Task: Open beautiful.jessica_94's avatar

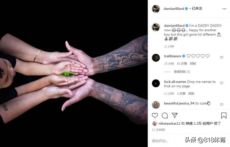Action: pyautogui.click(x=155, y=105)
